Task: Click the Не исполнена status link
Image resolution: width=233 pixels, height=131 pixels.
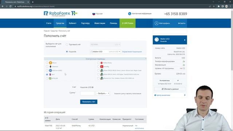Action: 139,127
